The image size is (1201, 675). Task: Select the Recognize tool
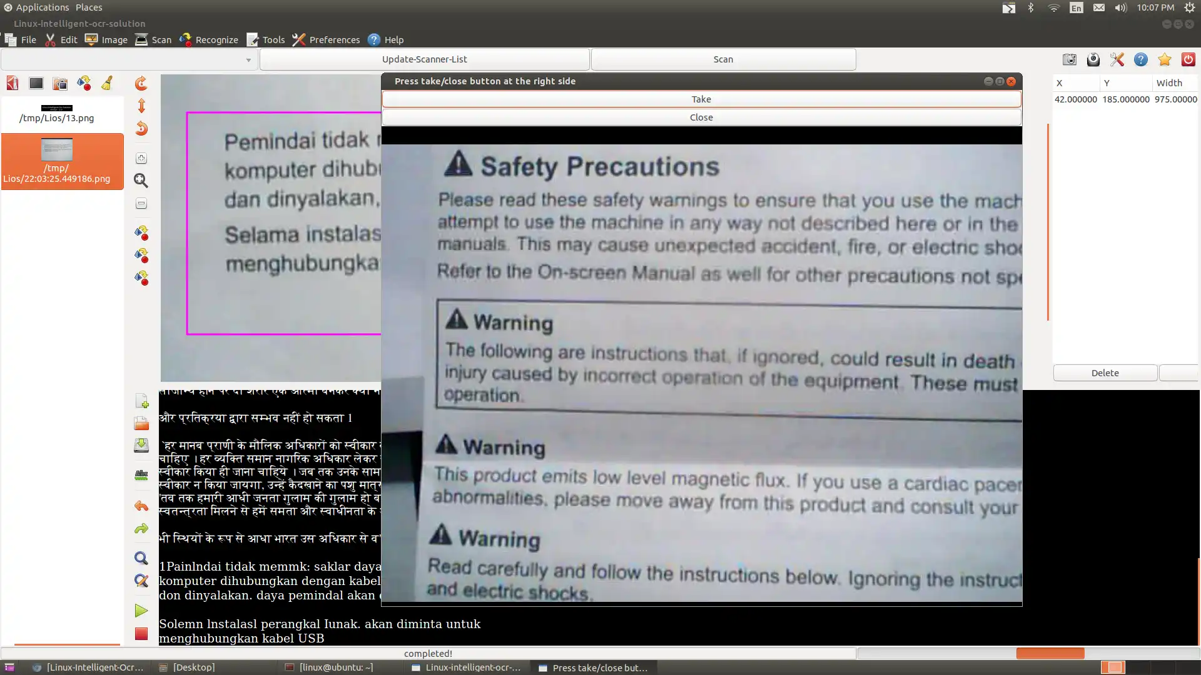209,39
